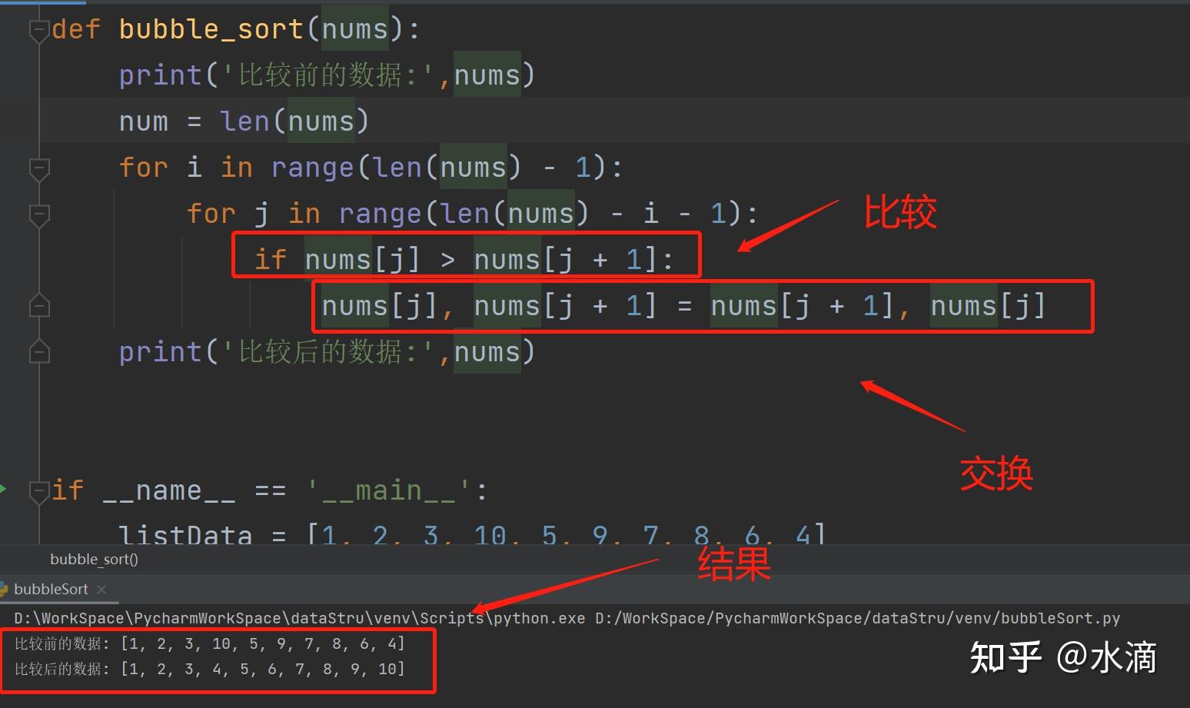Click the green run arrow in the gutter
Image resolution: width=1190 pixels, height=708 pixels.
click(4, 489)
